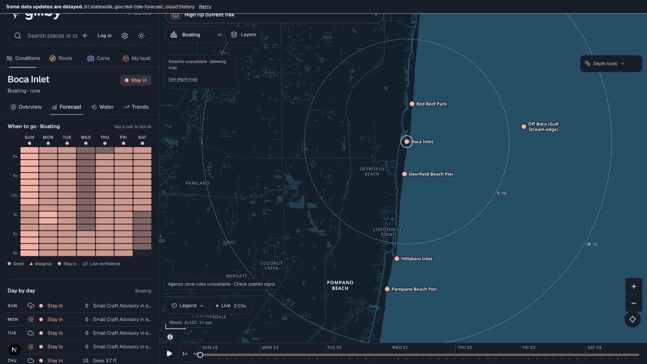Viewport: 647px width, 364px height.
Task: Open playback speed 1x dropdown
Action: click(x=190, y=354)
